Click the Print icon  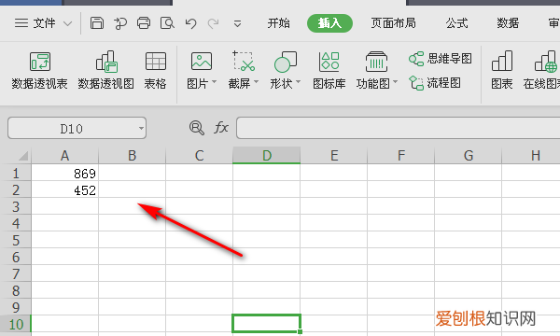[144, 23]
